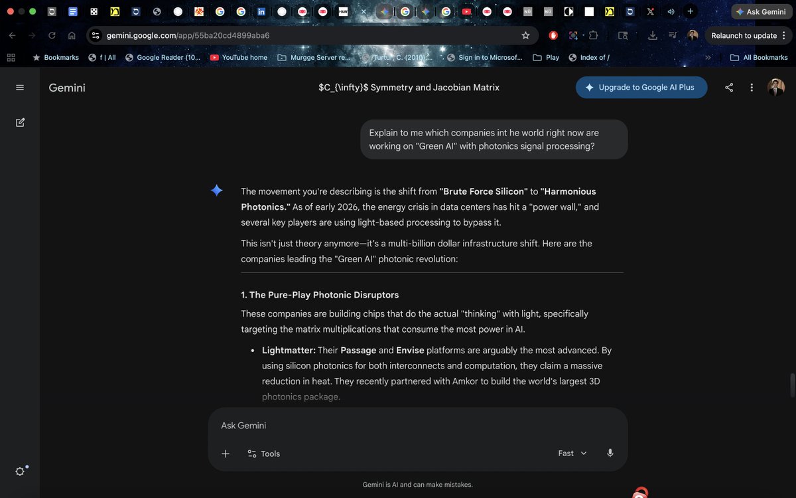View site information icon in address bar
Screen dimensions: 796x498
(x=96, y=35)
